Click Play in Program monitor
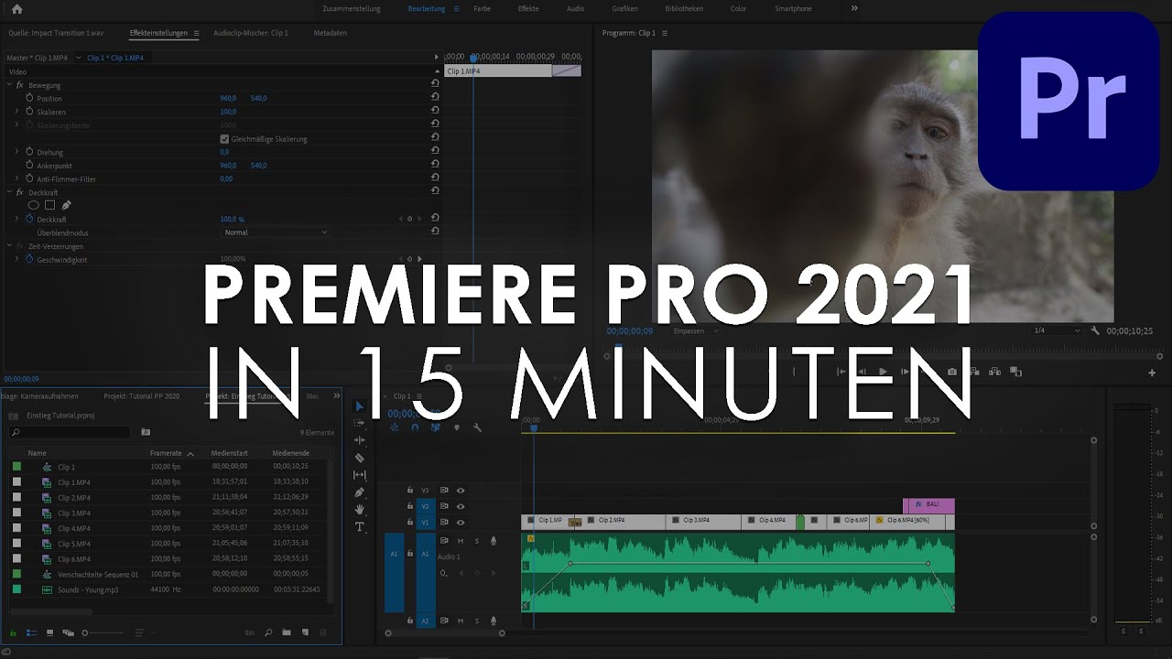This screenshot has height=659, width=1172. click(x=883, y=372)
